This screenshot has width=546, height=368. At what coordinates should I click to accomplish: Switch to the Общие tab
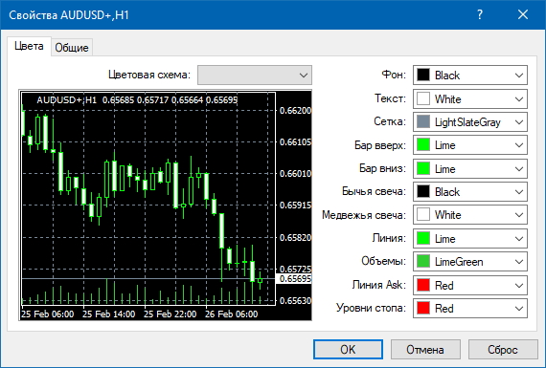click(72, 47)
